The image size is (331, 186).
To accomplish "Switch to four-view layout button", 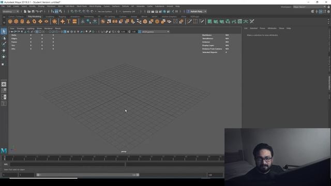I will point(4,91).
